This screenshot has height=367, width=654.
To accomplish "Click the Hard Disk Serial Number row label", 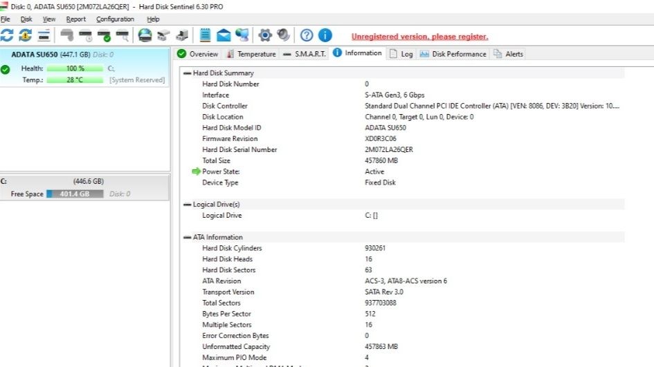I will 239,149.
